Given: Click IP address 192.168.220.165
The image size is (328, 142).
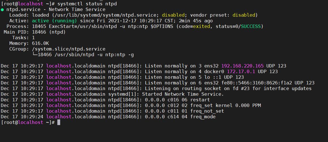Looking at the screenshot, I should (x=242, y=66).
